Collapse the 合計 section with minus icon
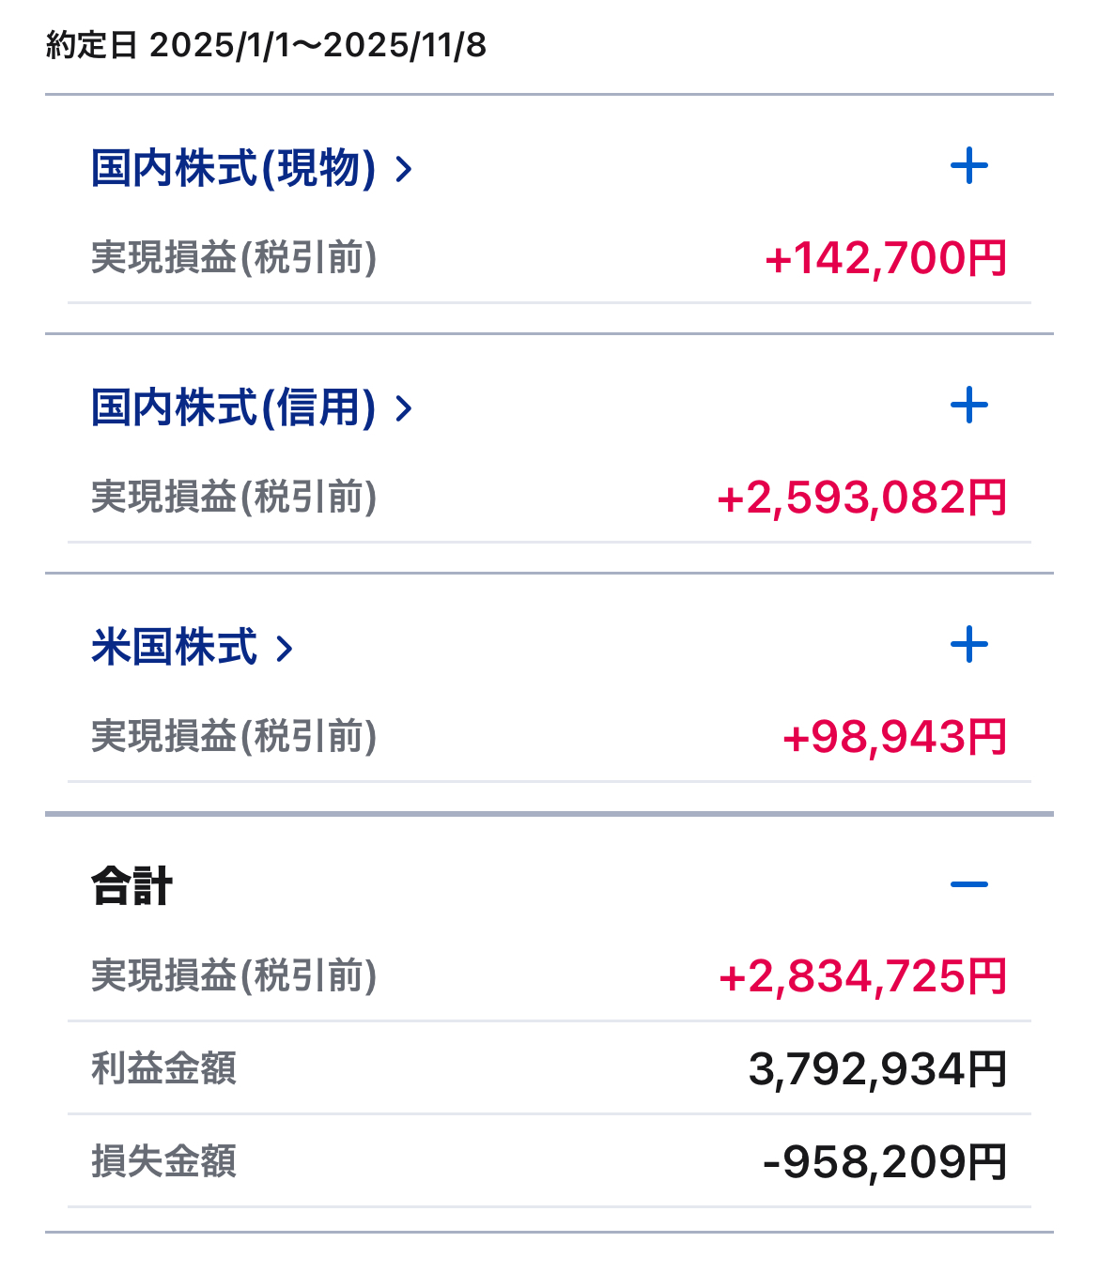The height and width of the screenshot is (1273, 1099). point(968,884)
